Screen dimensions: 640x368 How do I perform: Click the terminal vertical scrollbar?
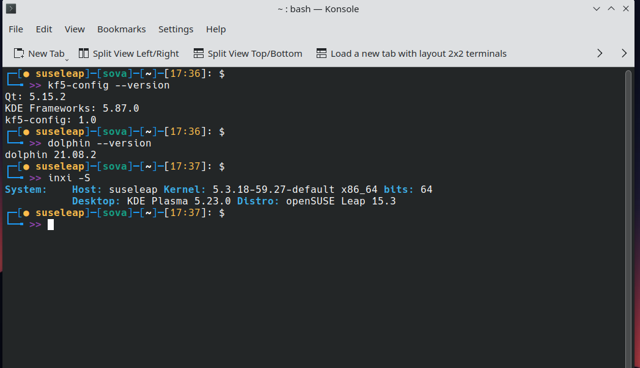click(628, 219)
